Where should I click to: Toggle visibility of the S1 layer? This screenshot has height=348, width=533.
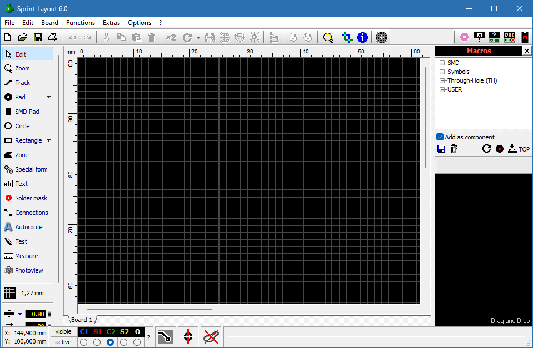click(x=98, y=332)
